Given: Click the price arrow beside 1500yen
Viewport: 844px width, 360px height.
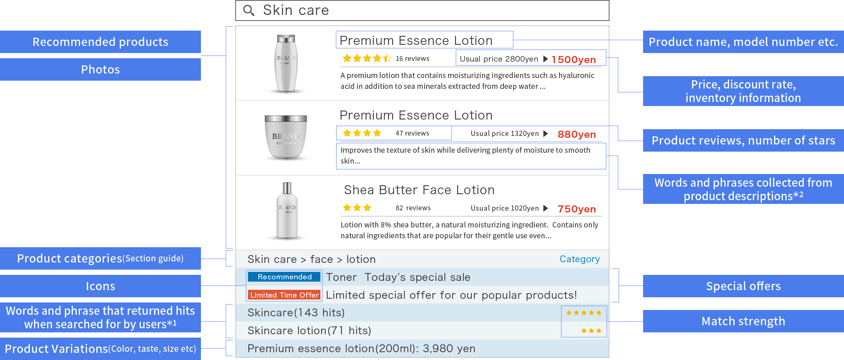Looking at the screenshot, I should tap(546, 59).
